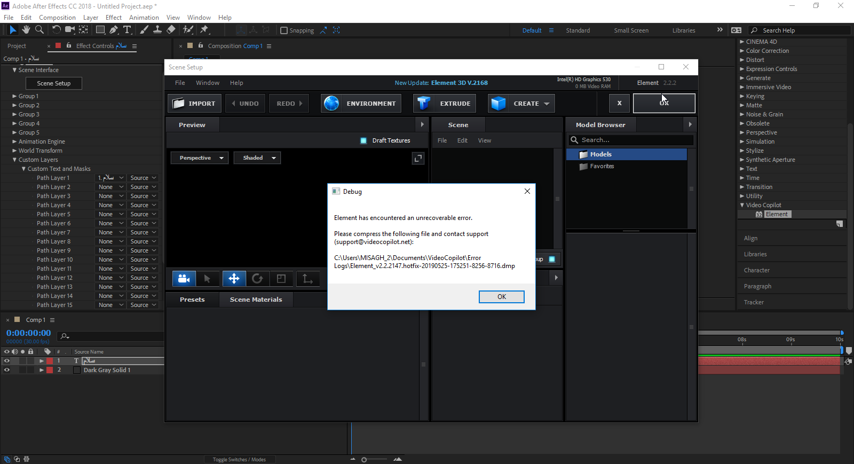854x464 pixels.
Task: Click the scale gizmo icon in Element preview
Action: 281,279
